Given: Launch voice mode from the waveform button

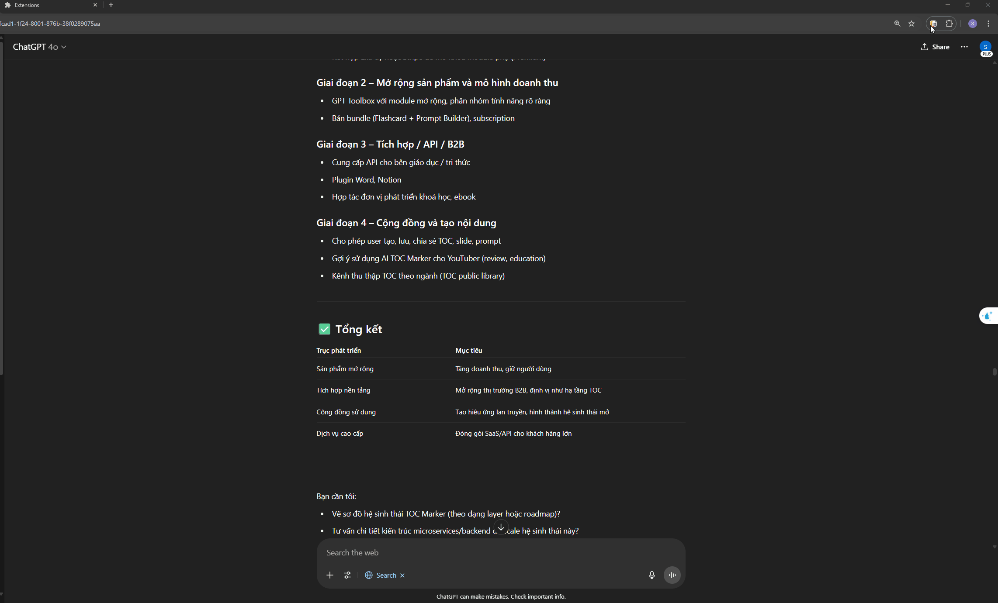Looking at the screenshot, I should coord(672,575).
